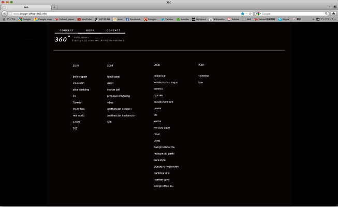Open the YouTube bookmark
The height and width of the screenshot is (207, 338).
(84, 19)
